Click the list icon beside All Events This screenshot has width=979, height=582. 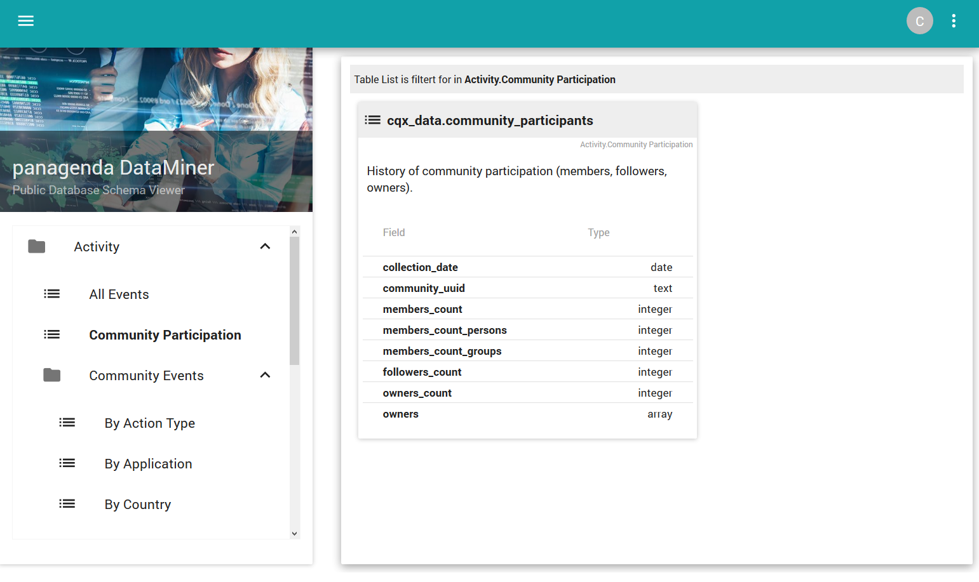pyautogui.click(x=52, y=294)
